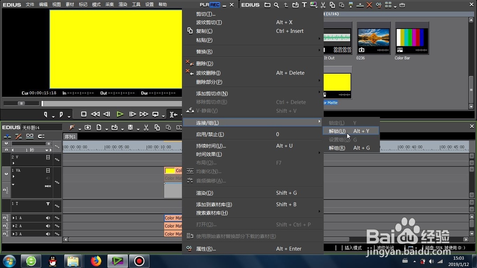This screenshot has height=268, width=477.
Task: Toggle the ripple mode icon
Action: [18, 136]
